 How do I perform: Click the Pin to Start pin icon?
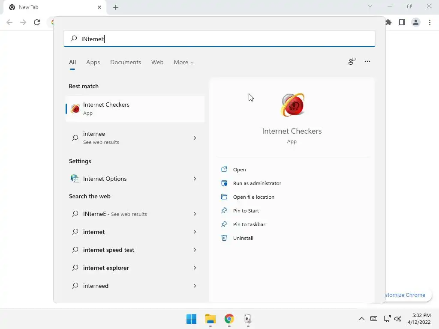tap(224, 210)
